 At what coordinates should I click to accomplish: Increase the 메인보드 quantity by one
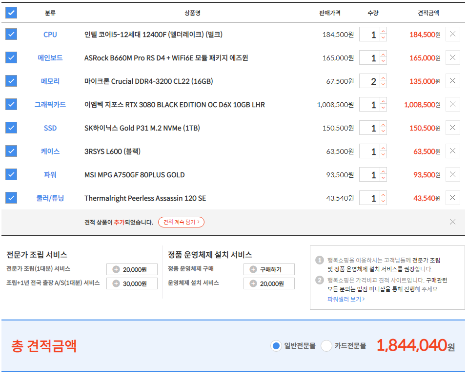(x=383, y=55)
